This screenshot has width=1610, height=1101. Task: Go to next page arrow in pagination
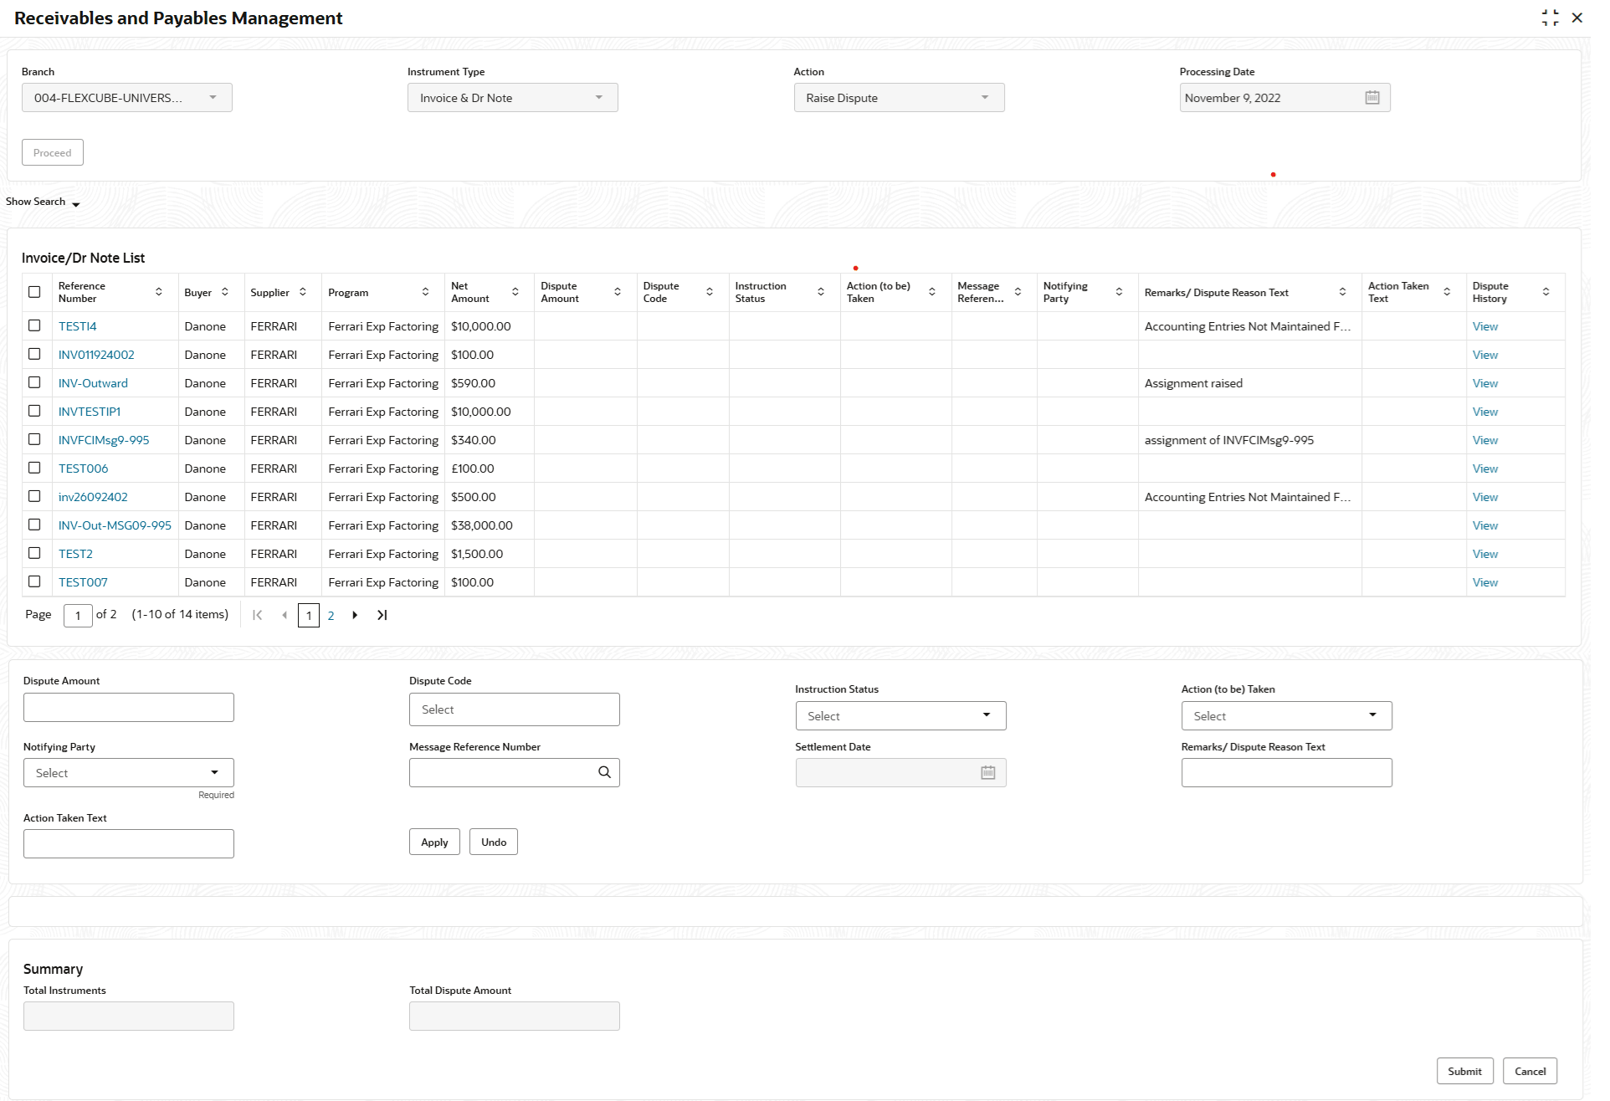[x=355, y=615]
